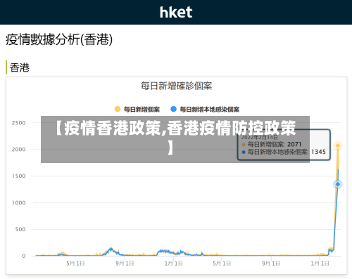The width and height of the screenshot is (352, 279).
Task: Click the orange 每日新增個案 legend dot
Action: pos(118,109)
